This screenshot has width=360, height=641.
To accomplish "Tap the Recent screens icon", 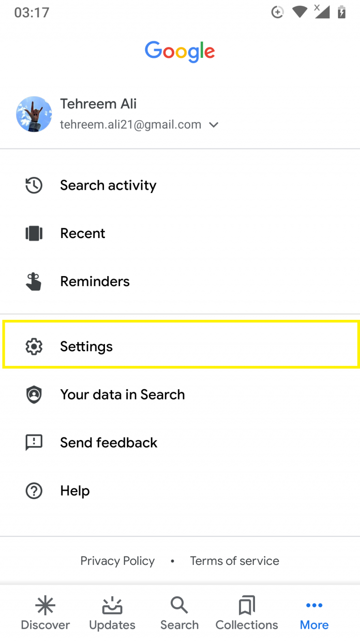I will [34, 233].
